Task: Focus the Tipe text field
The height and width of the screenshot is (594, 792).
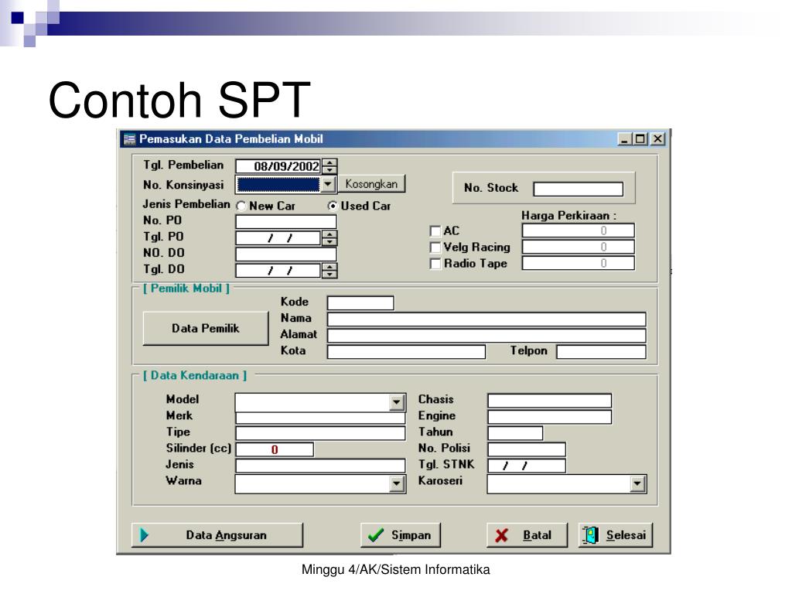Action: tap(321, 433)
